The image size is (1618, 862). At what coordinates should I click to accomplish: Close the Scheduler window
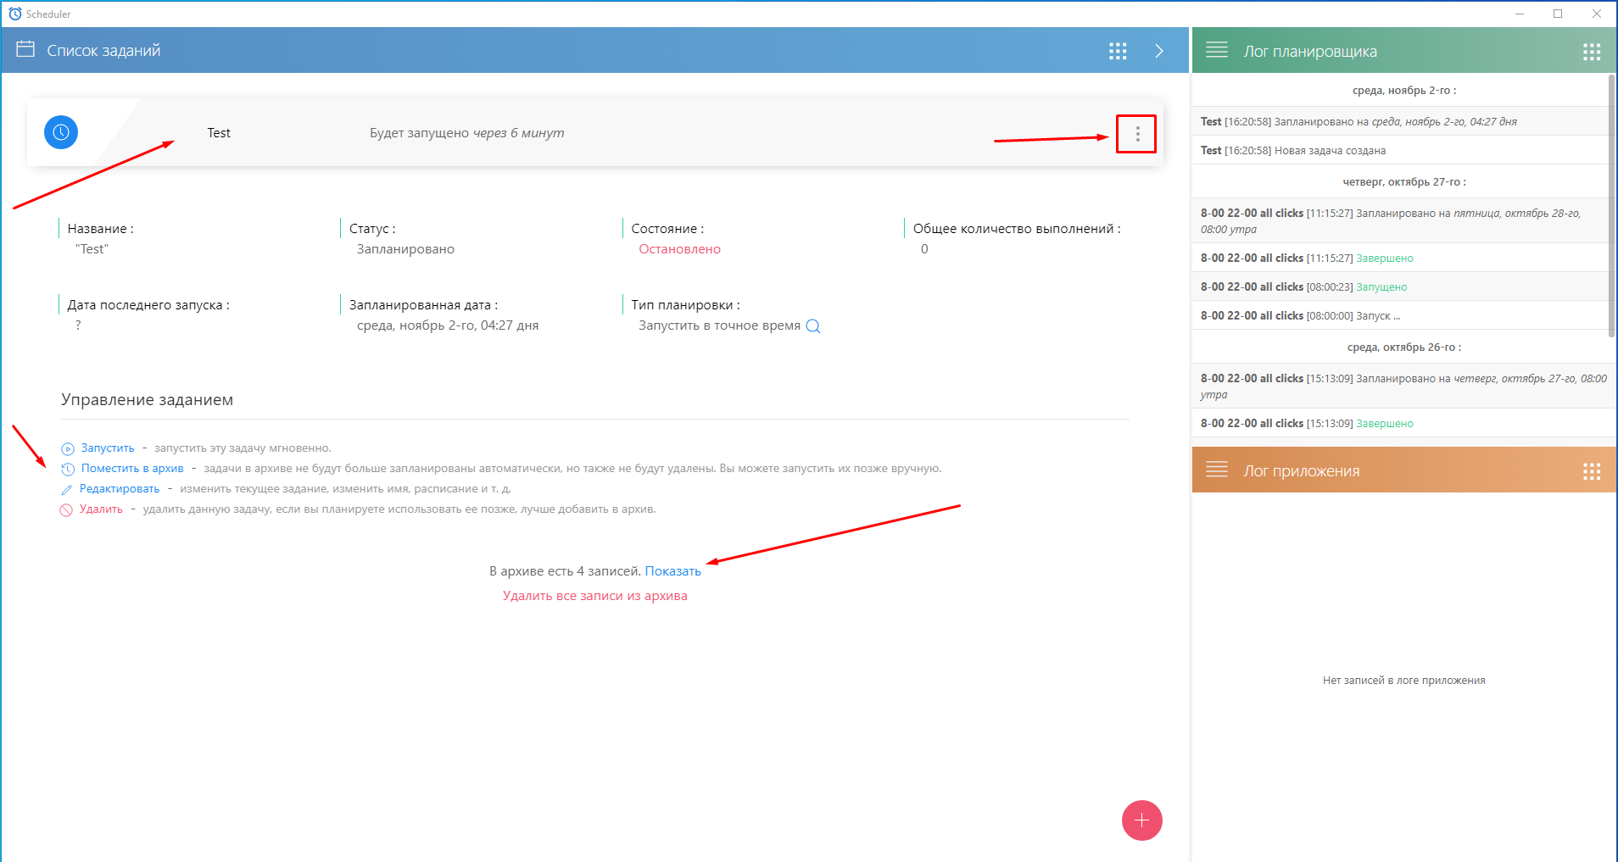(x=1597, y=14)
